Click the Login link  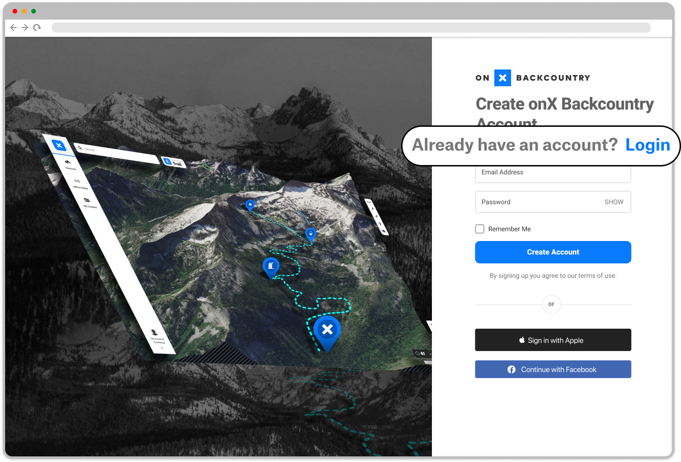647,145
